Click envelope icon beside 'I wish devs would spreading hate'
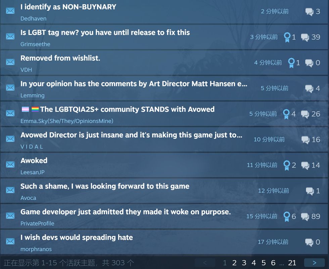Image resolution: width=329 pixels, height=269 pixels. [10, 241]
